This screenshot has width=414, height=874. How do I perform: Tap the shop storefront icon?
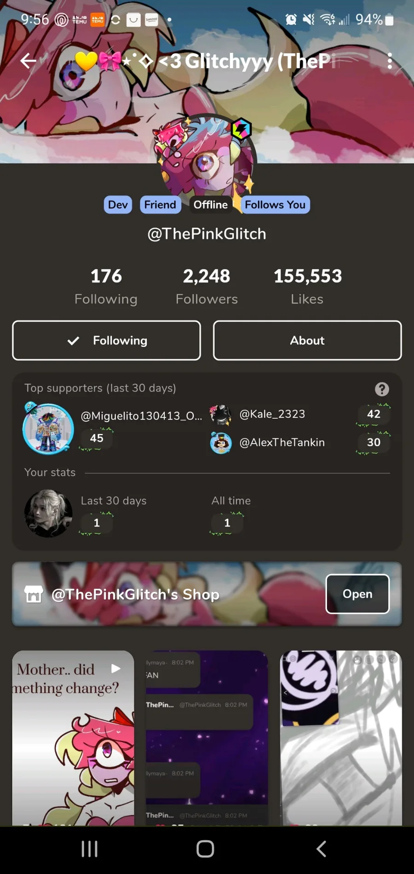34,594
